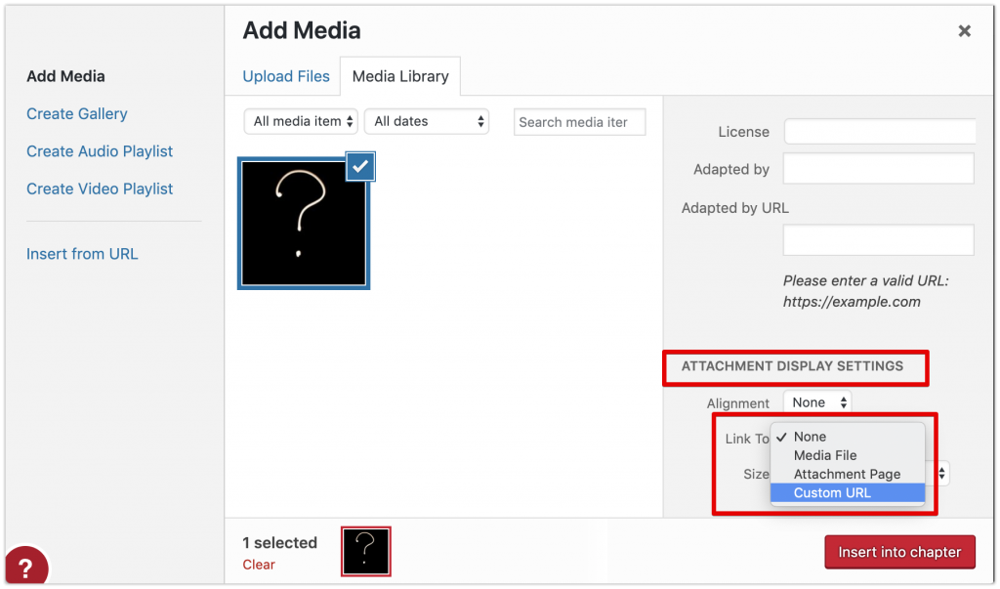Focus the Search media items field

(x=579, y=122)
